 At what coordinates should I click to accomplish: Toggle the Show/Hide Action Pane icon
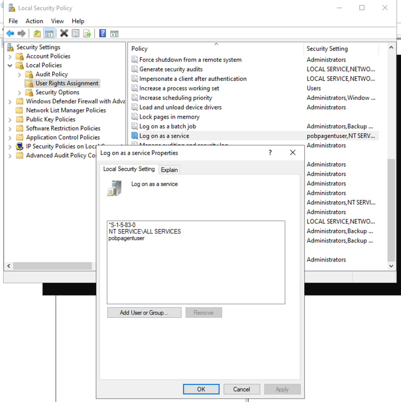[x=114, y=34]
